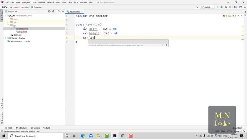The width and height of the screenshot is (247, 139).
Task: Hide the Project tool window
Action: coord(63,12)
